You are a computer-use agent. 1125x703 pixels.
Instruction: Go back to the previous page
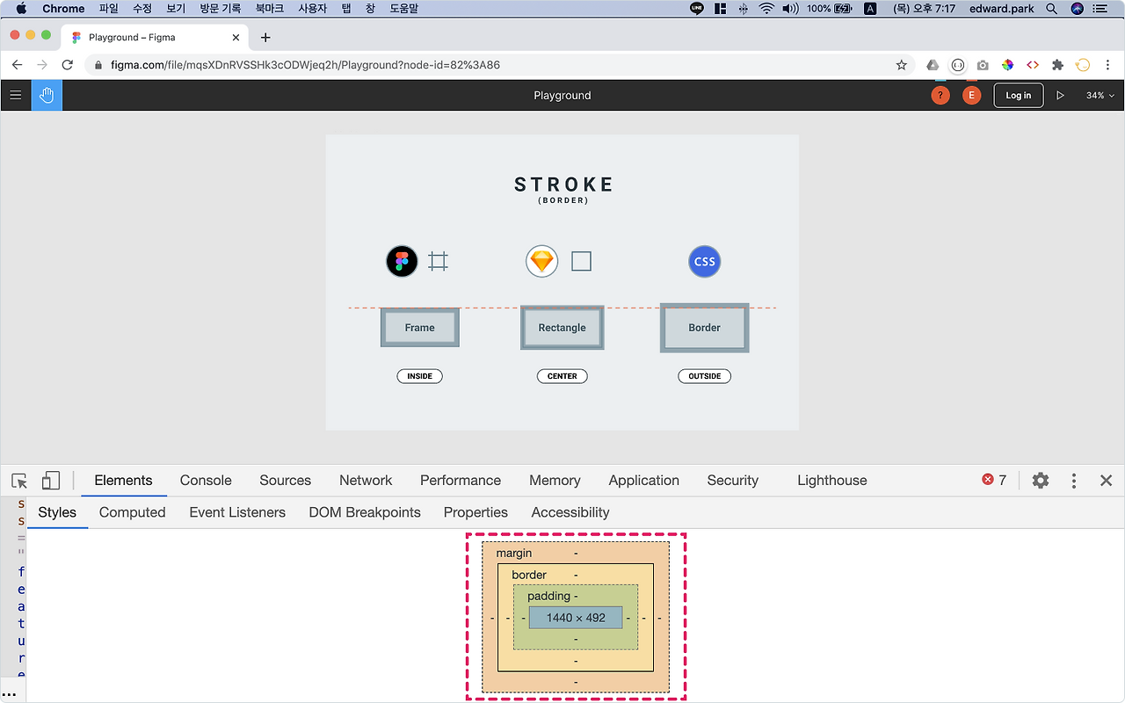pyautogui.click(x=17, y=65)
